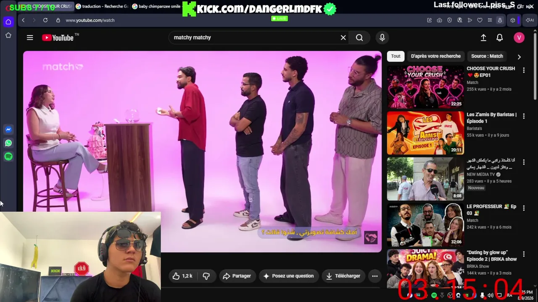Open 'Les Z'amis' Episode 1 thumbnail
The image size is (538, 302).
(425, 133)
